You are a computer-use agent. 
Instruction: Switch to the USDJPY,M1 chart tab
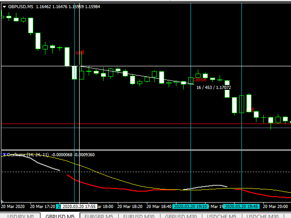coord(20,216)
